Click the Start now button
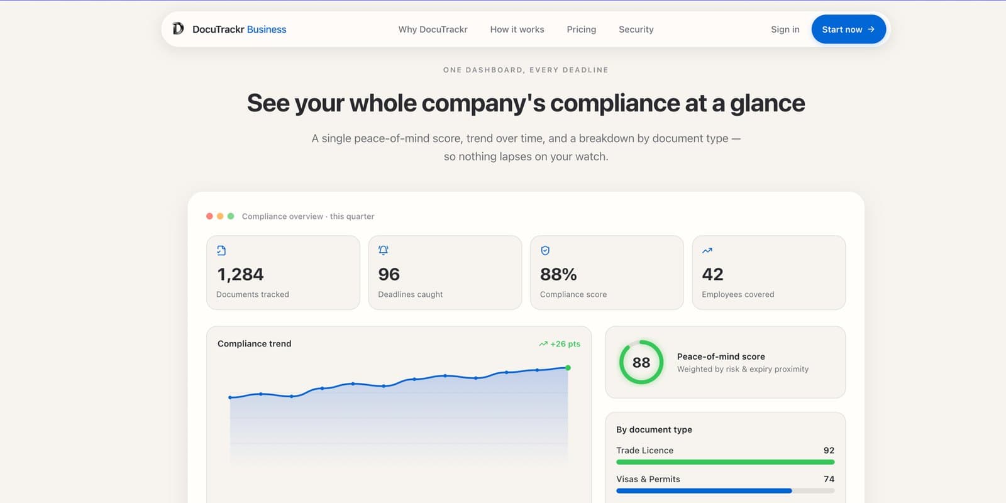 pos(848,29)
